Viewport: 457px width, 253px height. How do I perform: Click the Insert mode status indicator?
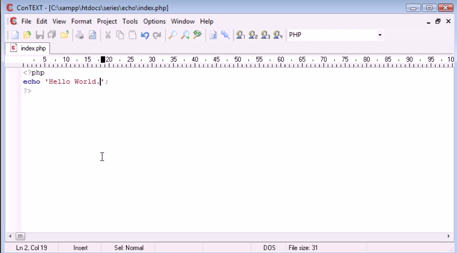point(80,248)
